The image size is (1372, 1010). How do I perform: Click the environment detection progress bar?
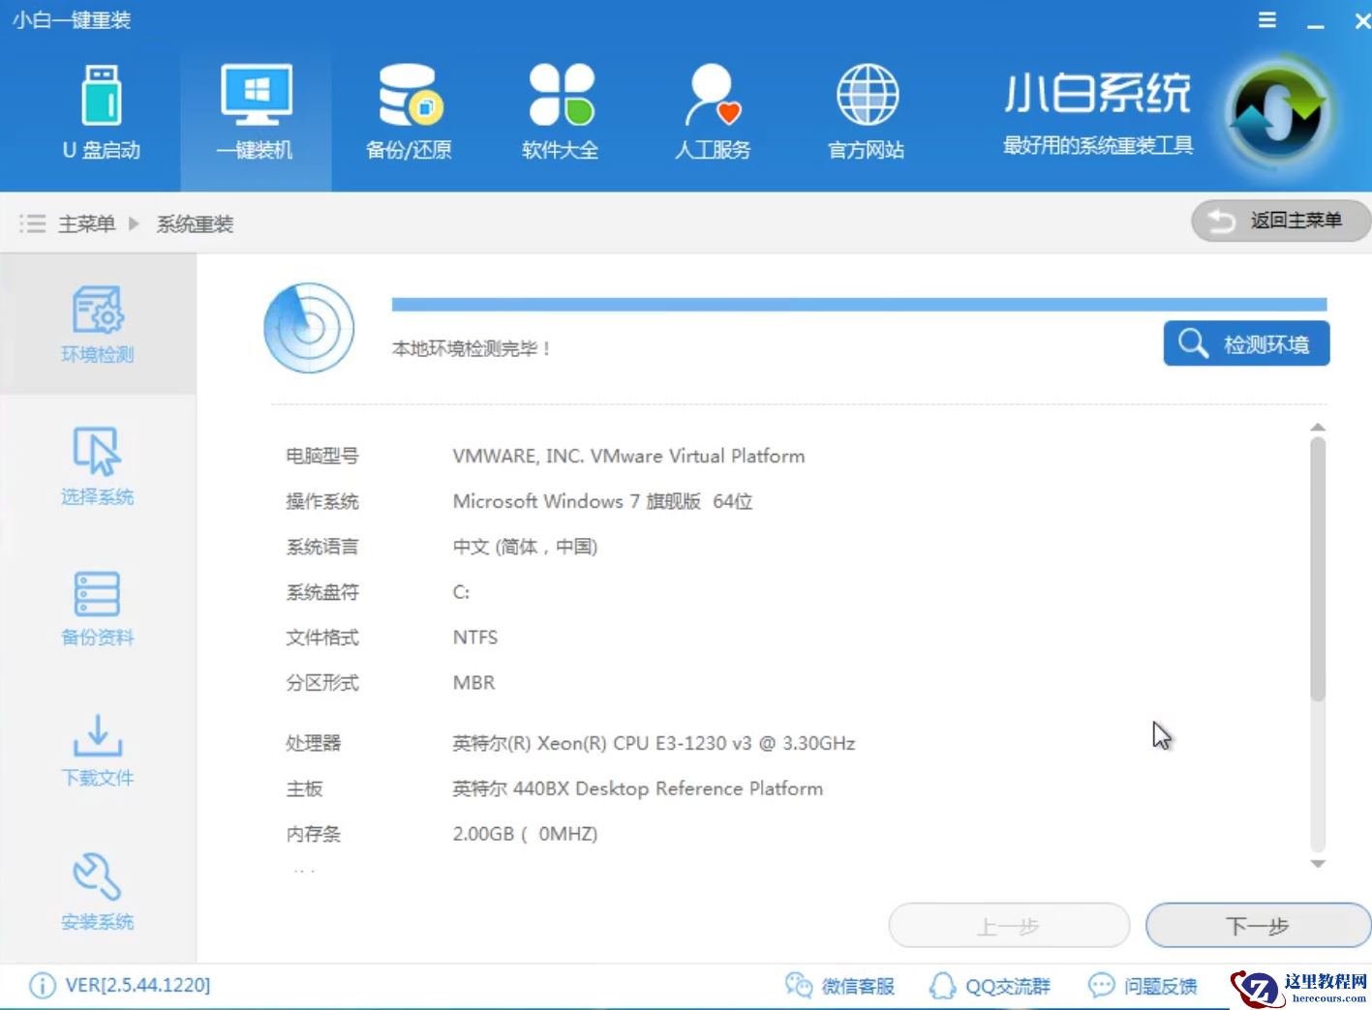860,301
